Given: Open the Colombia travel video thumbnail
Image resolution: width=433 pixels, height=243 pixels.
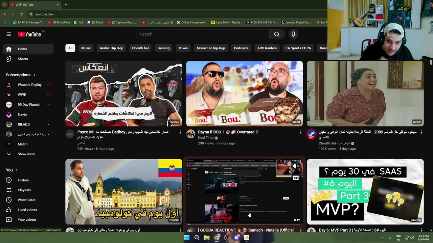Looking at the screenshot, I should coord(124,192).
